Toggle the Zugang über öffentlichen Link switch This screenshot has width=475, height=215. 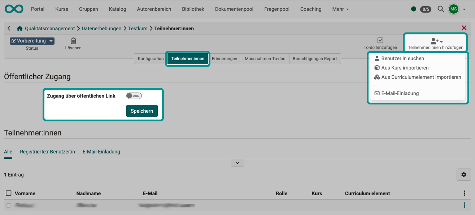point(134,95)
